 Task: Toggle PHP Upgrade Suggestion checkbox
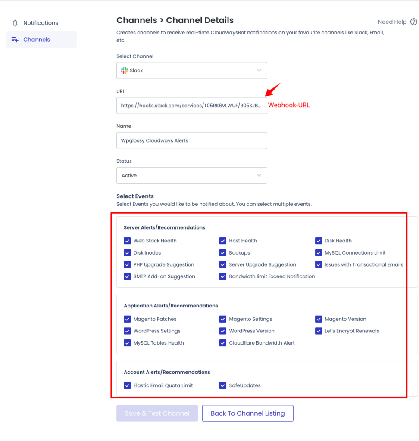click(x=127, y=265)
